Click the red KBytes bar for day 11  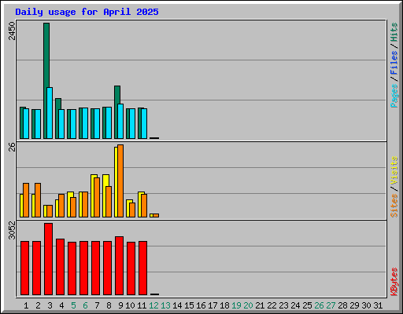[142, 268]
